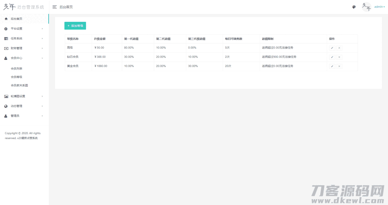This screenshot has width=388, height=205.
Task: Click the home icon beside 后台首页
Action: click(6, 19)
